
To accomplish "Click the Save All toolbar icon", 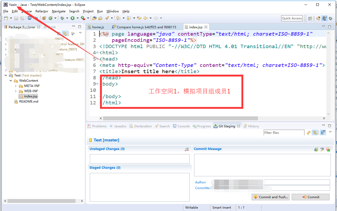I will [22, 18].
